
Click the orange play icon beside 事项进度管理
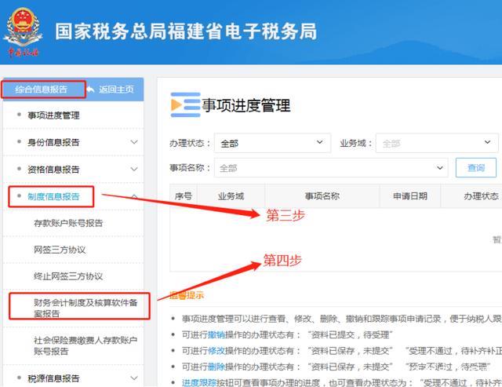pyautogui.click(x=185, y=105)
